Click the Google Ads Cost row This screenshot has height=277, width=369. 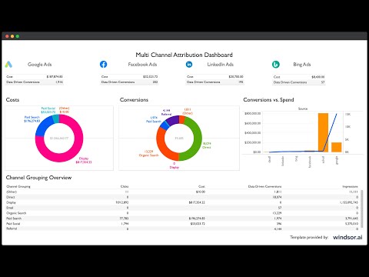[35, 77]
